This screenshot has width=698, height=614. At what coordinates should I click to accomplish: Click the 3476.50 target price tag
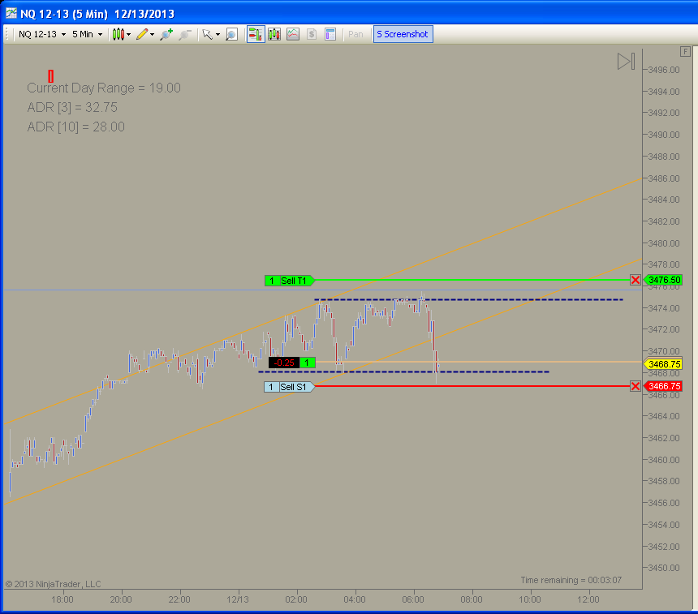tap(663, 280)
